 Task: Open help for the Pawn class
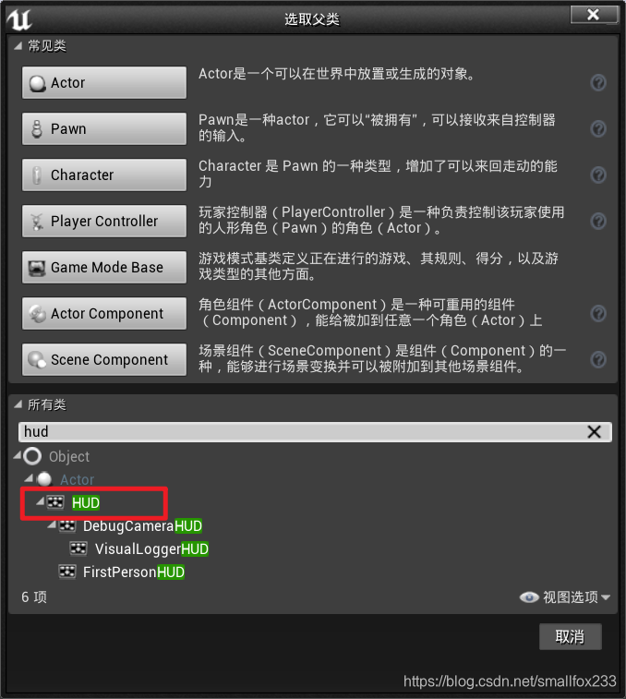(x=598, y=129)
